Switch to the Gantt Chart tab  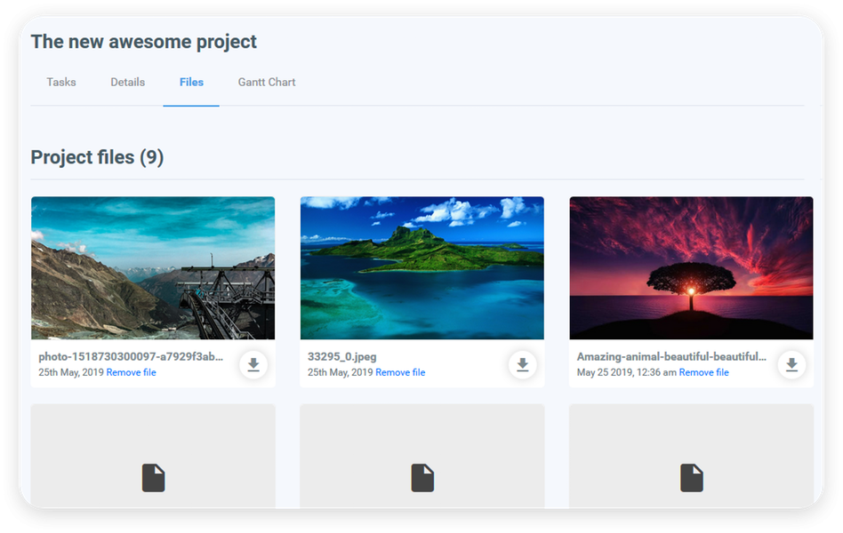coord(266,82)
